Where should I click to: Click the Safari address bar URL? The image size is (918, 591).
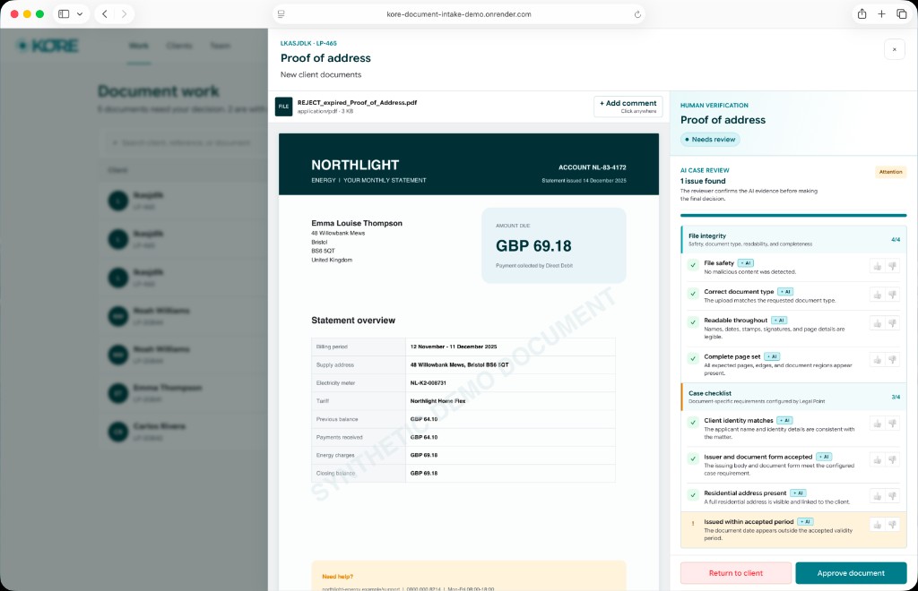point(459,14)
